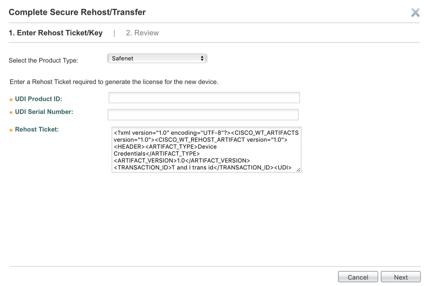This screenshot has height=286, width=424.
Task: Cancel the rehost transfer
Action: pos(358,277)
